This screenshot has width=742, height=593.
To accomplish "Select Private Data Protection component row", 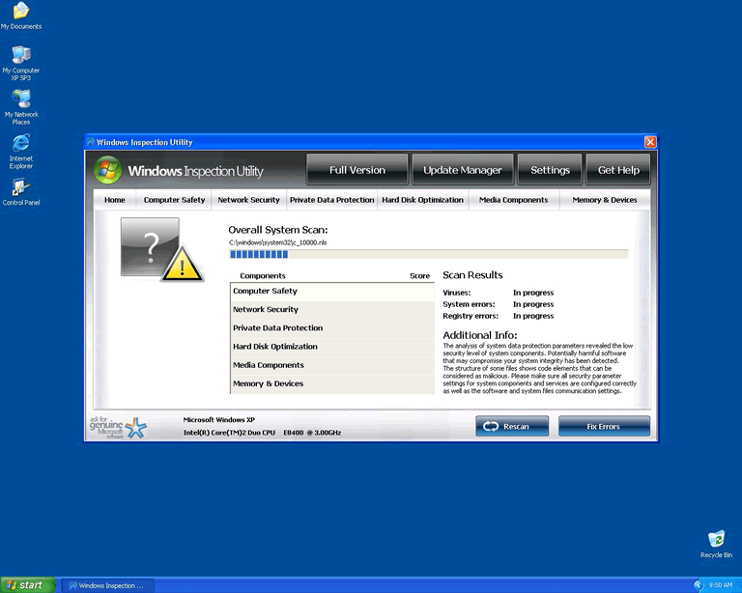I will click(x=331, y=328).
